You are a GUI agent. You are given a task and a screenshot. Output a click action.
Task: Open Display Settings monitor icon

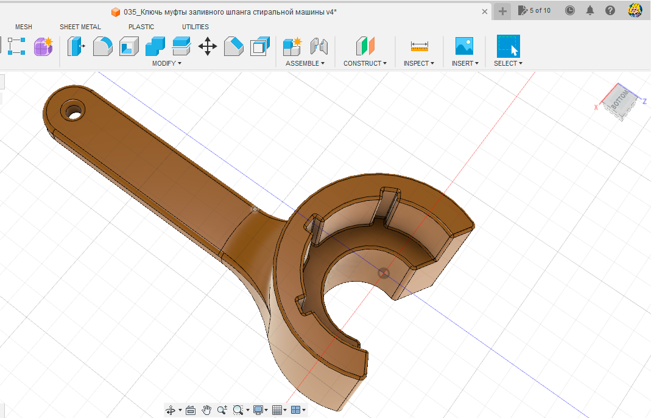tap(258, 410)
